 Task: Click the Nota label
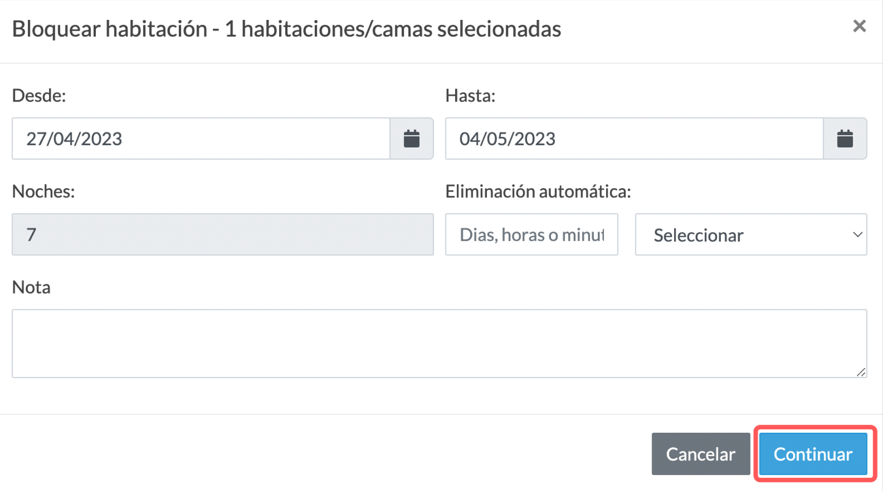coord(31,287)
